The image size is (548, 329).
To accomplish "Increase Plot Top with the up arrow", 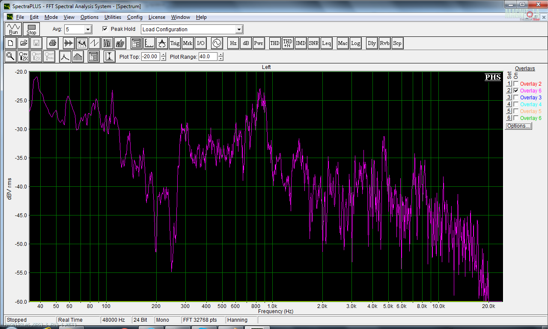I will 163,54.
